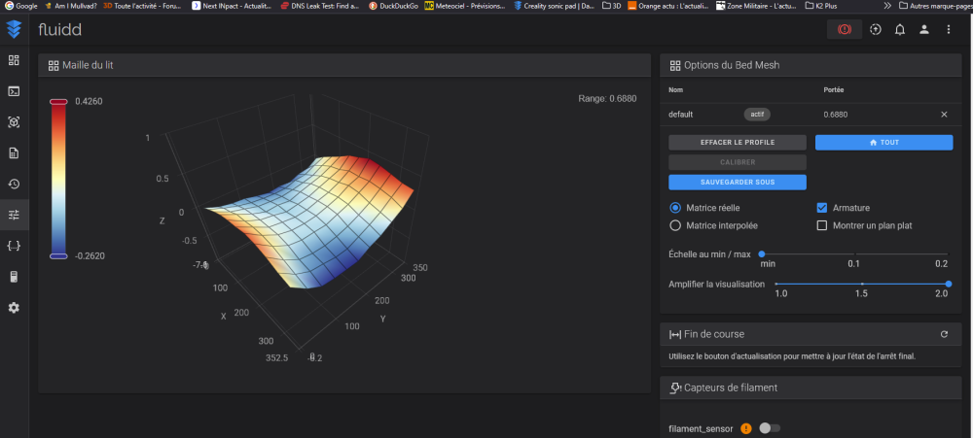Viewport: 973px width, 438px height.
Task: Click the Sauvegarder sous button
Action: [x=738, y=182]
